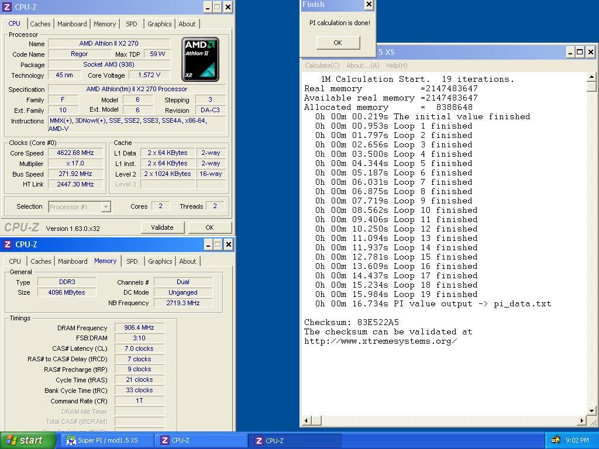The image size is (599, 449).
Task: Click the Validate button in CPU-Z
Action: 163,227
